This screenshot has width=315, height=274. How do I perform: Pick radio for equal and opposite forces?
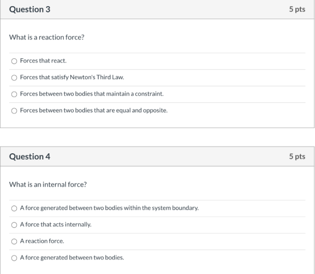click(14, 111)
